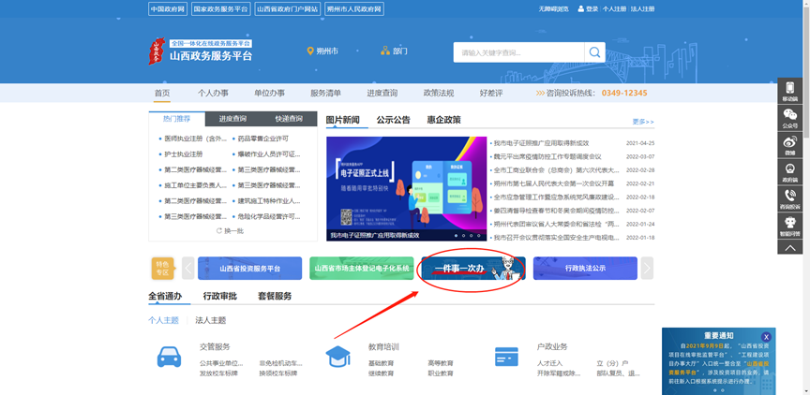Open the 移动端 mobile sidebar icon
The image size is (810, 395).
tap(789, 91)
